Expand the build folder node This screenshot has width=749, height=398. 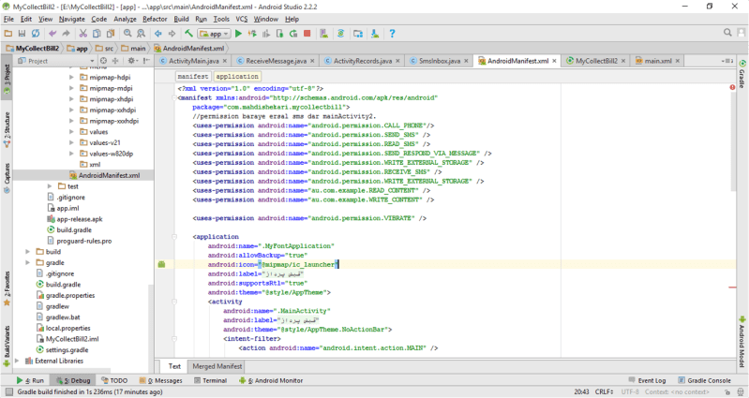click(x=28, y=252)
